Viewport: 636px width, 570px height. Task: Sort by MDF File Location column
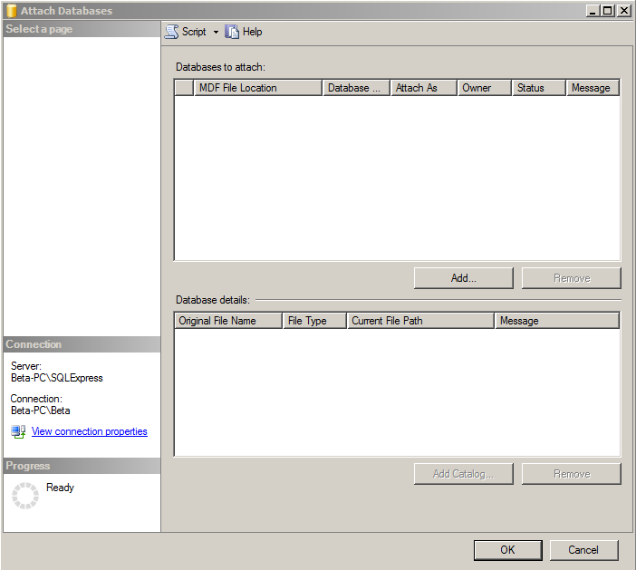tap(258, 88)
